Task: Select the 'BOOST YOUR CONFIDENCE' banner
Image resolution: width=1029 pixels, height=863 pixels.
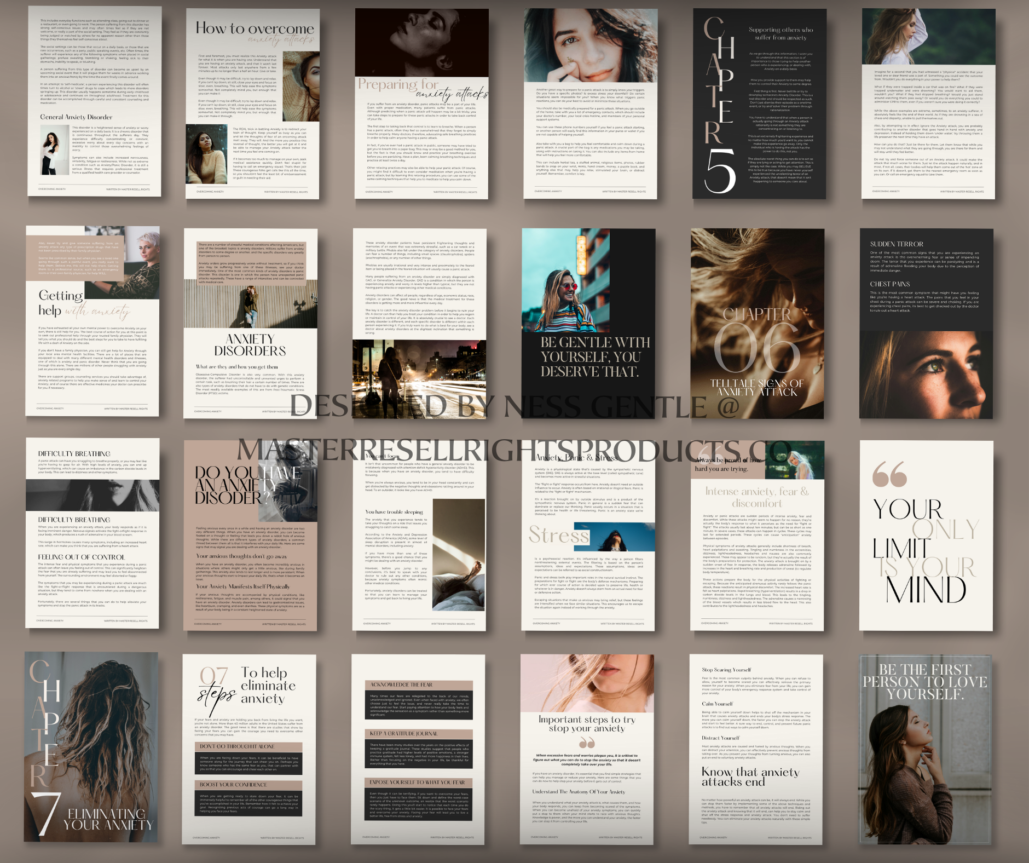Action: pyautogui.click(x=249, y=785)
